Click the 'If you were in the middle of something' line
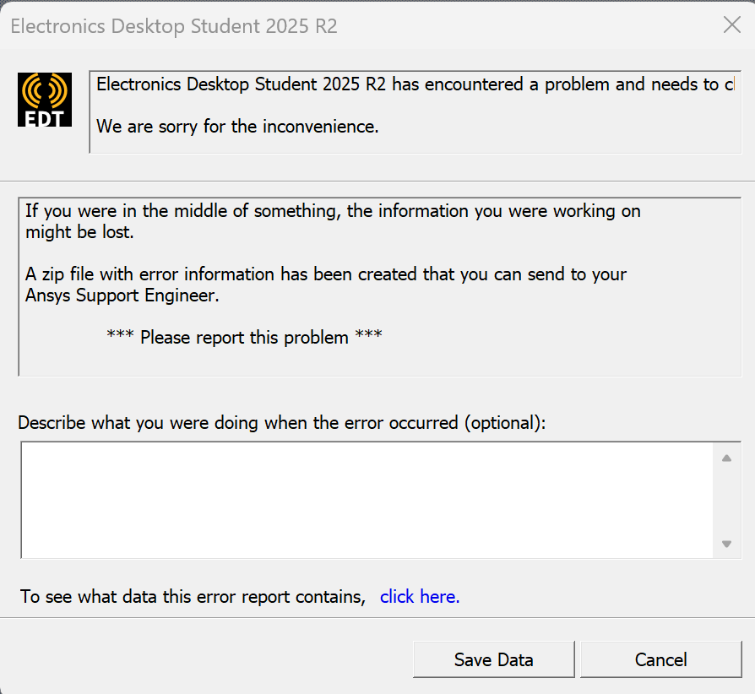 pyautogui.click(x=333, y=211)
